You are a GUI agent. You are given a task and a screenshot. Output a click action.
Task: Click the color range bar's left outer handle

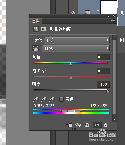61,111
